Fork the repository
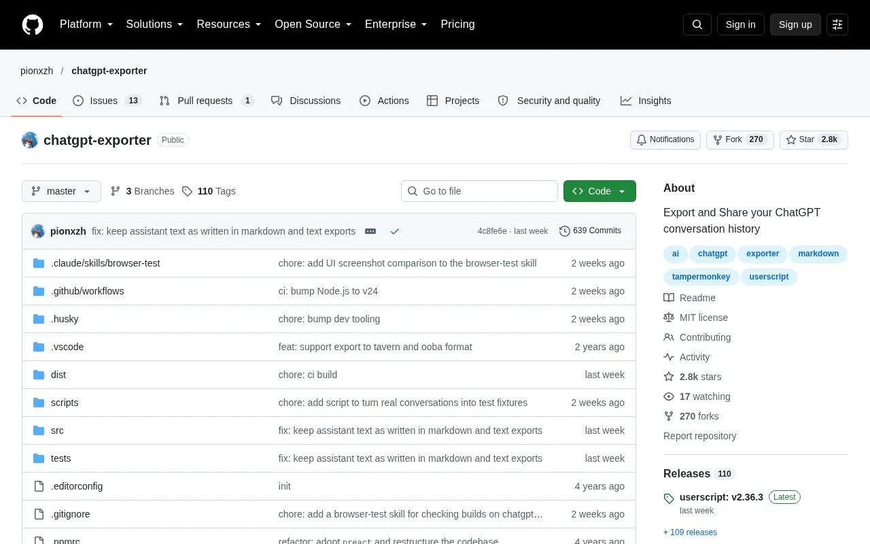The image size is (870, 544). 740,140
